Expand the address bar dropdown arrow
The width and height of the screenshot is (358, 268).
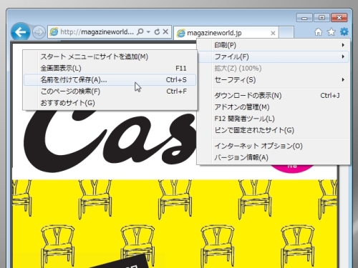click(148, 31)
